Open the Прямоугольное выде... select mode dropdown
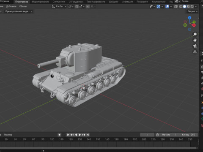The image size is (203, 152). (x=19, y=11)
